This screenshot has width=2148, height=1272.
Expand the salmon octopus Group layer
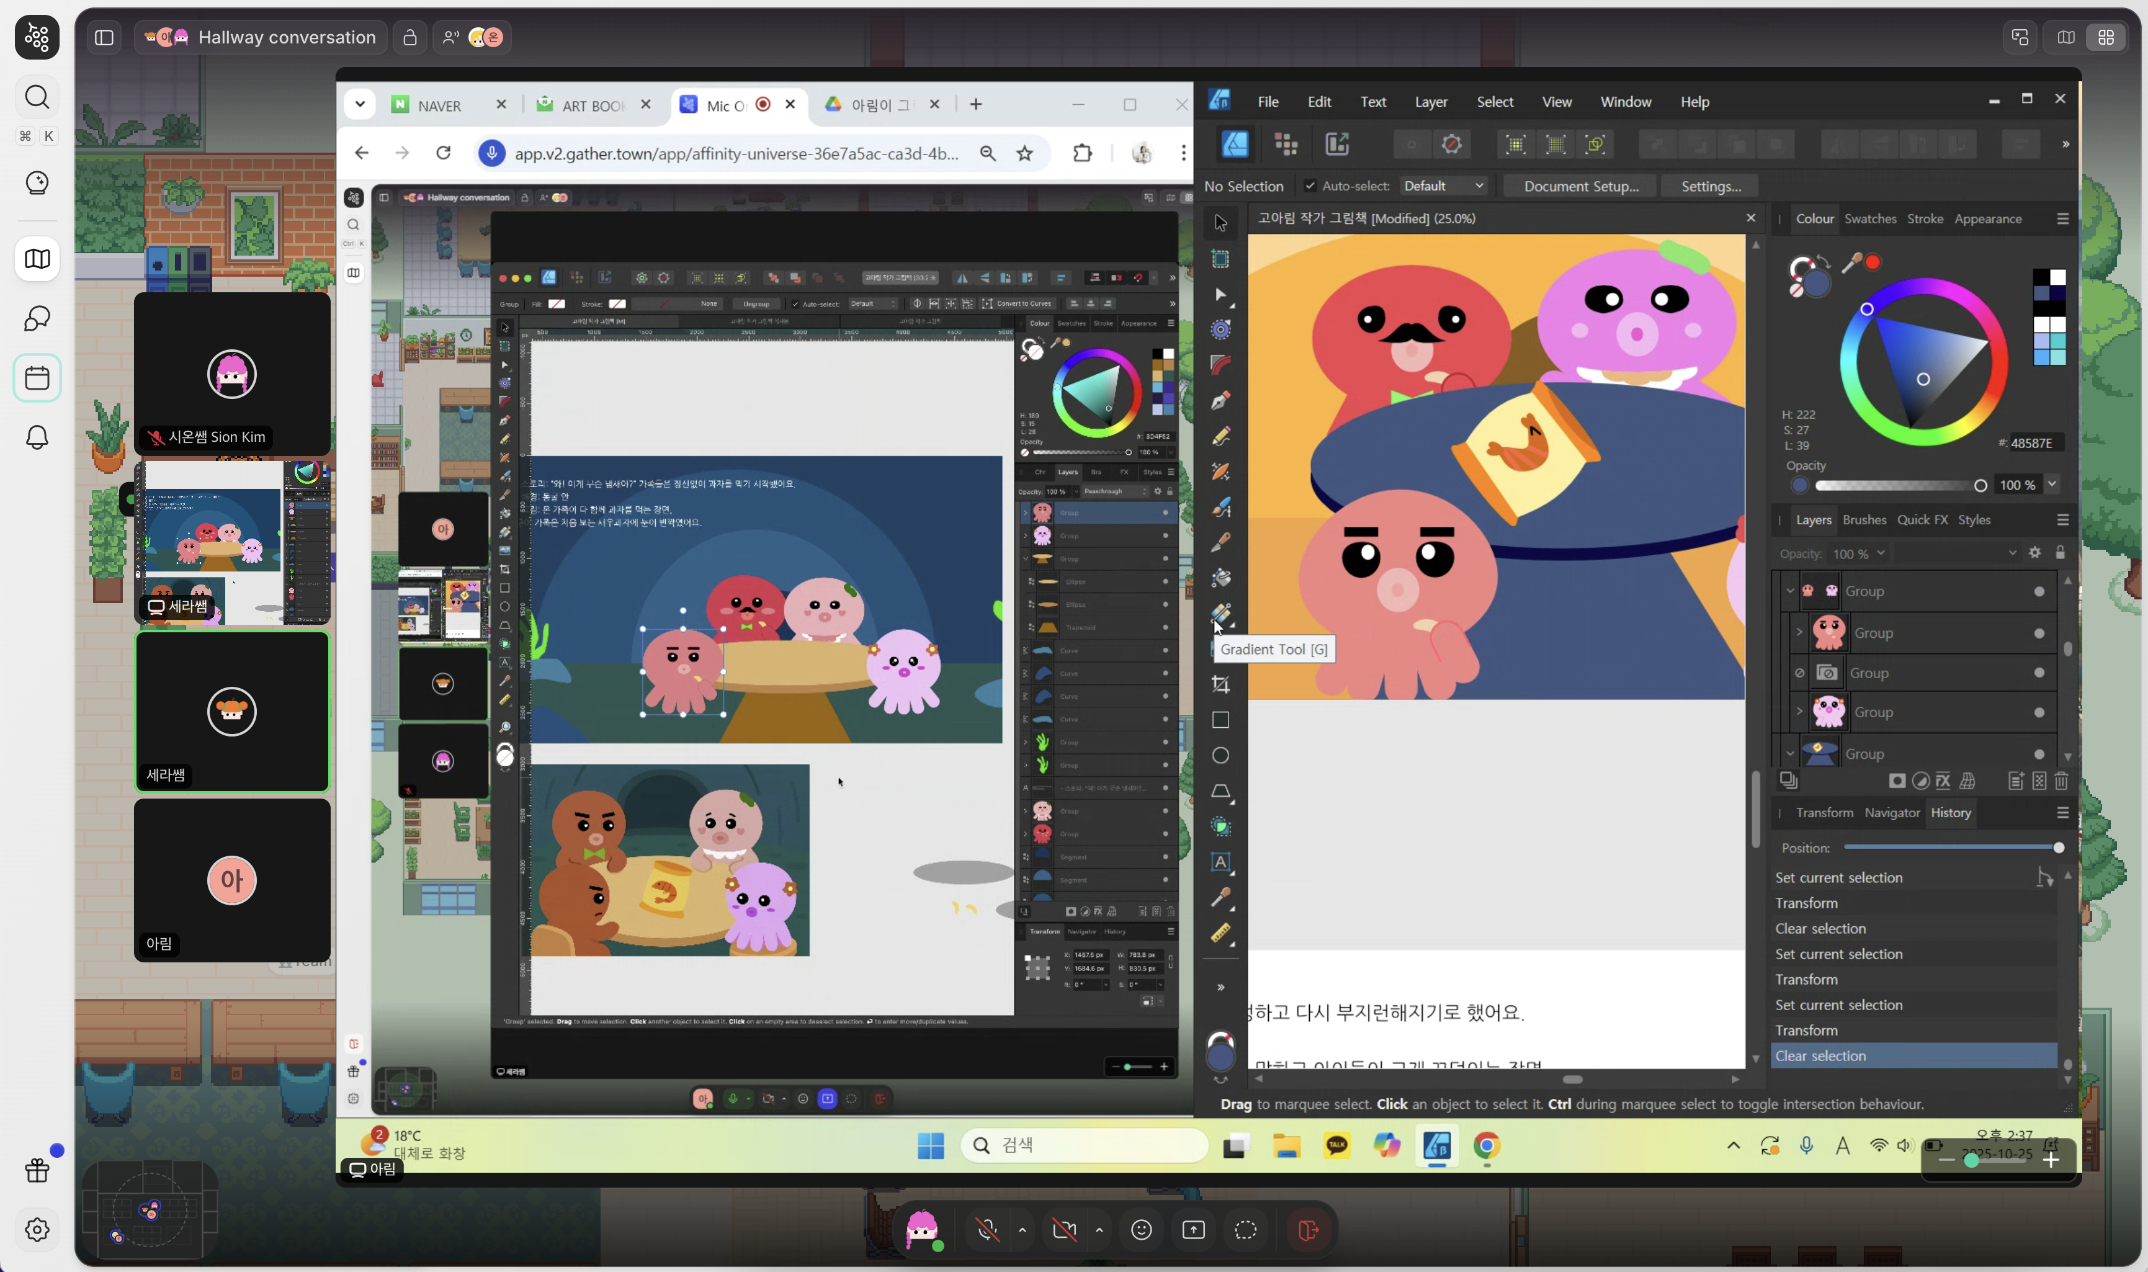tap(1799, 632)
